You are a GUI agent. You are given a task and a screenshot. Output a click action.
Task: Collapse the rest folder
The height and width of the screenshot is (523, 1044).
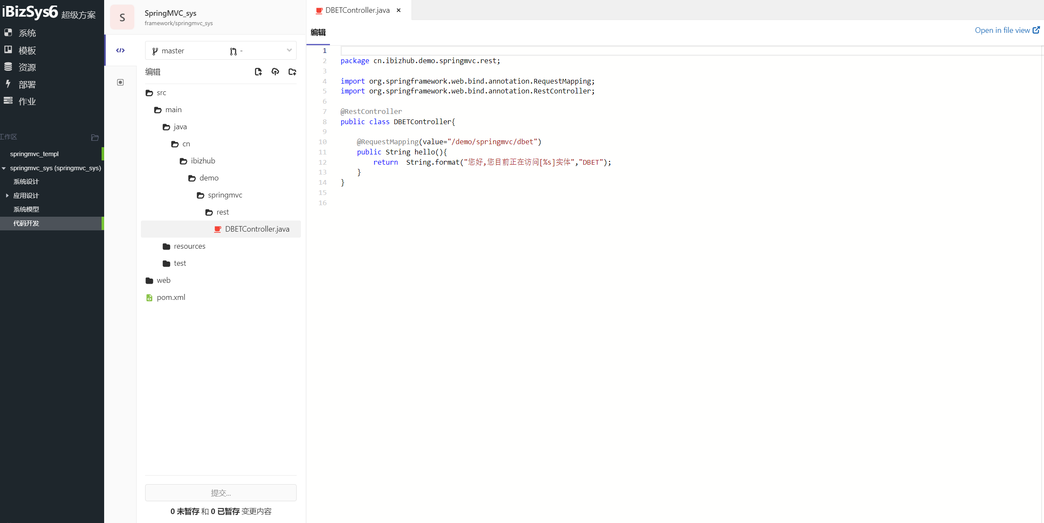[209, 212]
